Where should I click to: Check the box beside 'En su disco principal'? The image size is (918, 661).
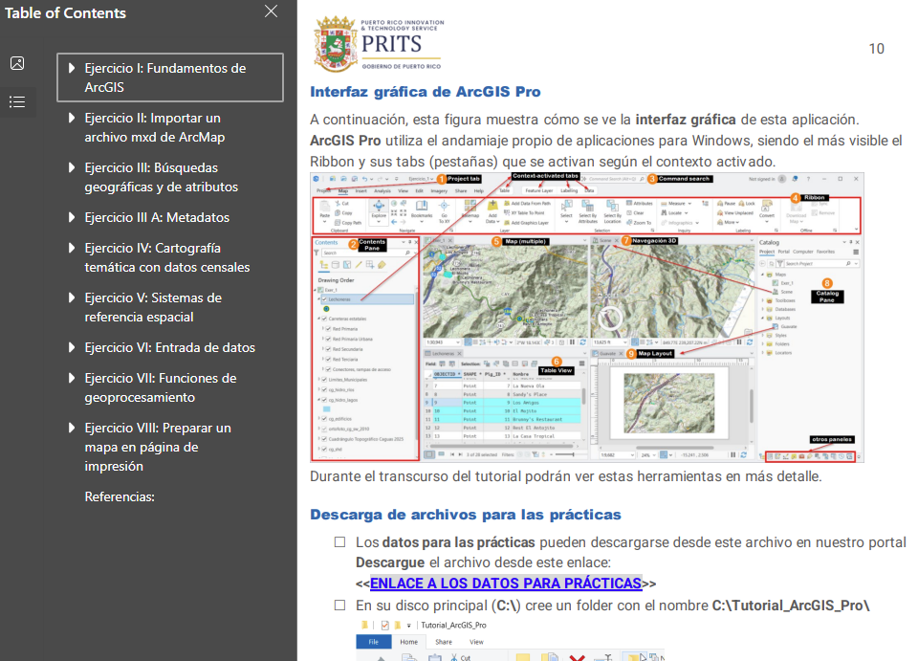[x=339, y=606]
